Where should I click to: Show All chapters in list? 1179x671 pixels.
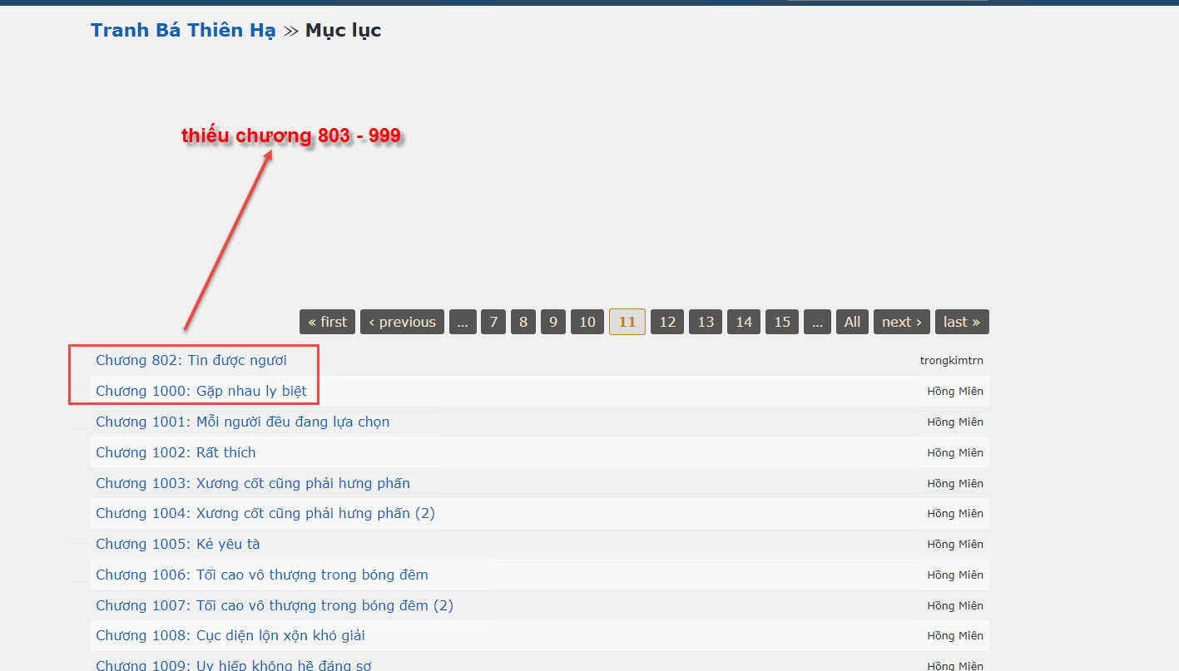pyautogui.click(x=852, y=322)
